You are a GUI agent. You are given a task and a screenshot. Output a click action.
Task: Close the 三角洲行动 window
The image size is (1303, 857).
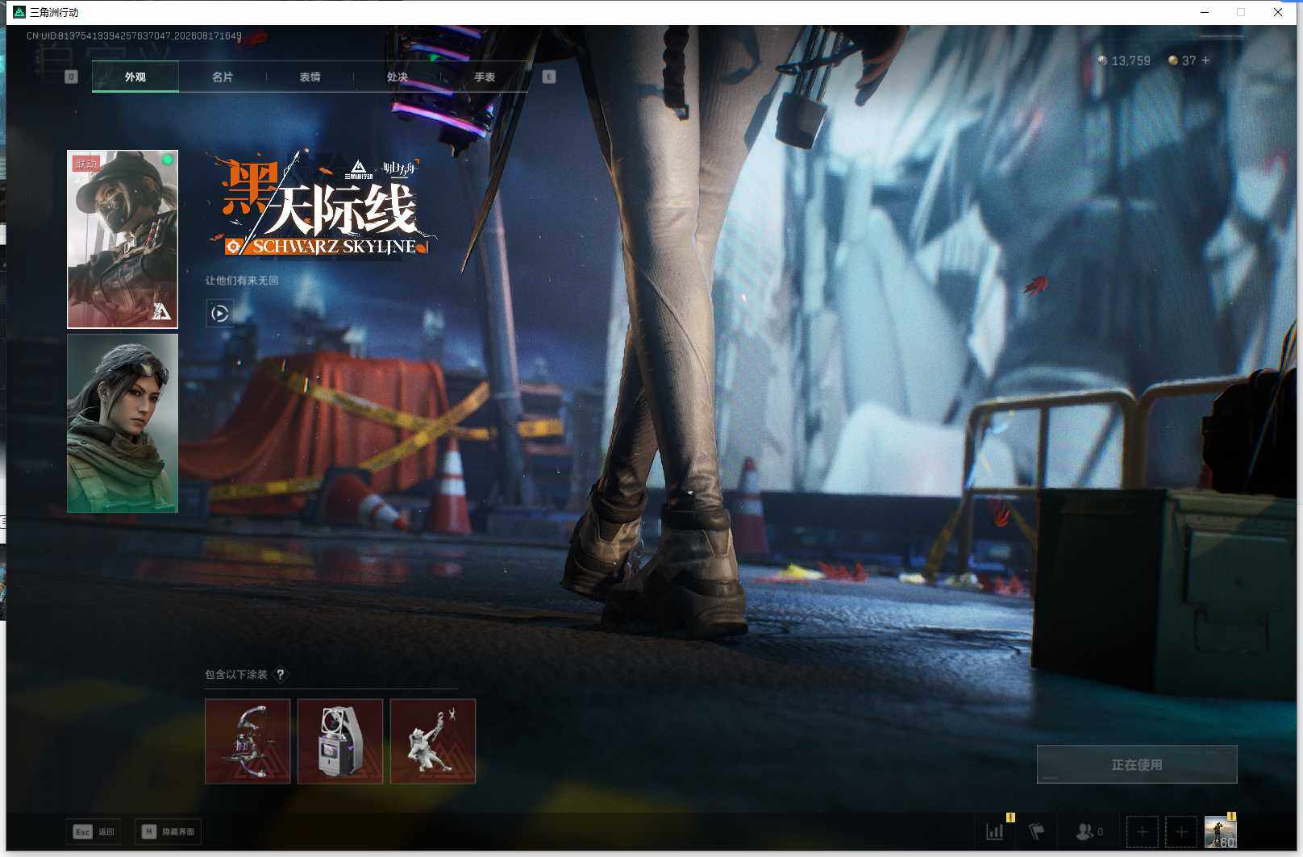[x=1278, y=12]
